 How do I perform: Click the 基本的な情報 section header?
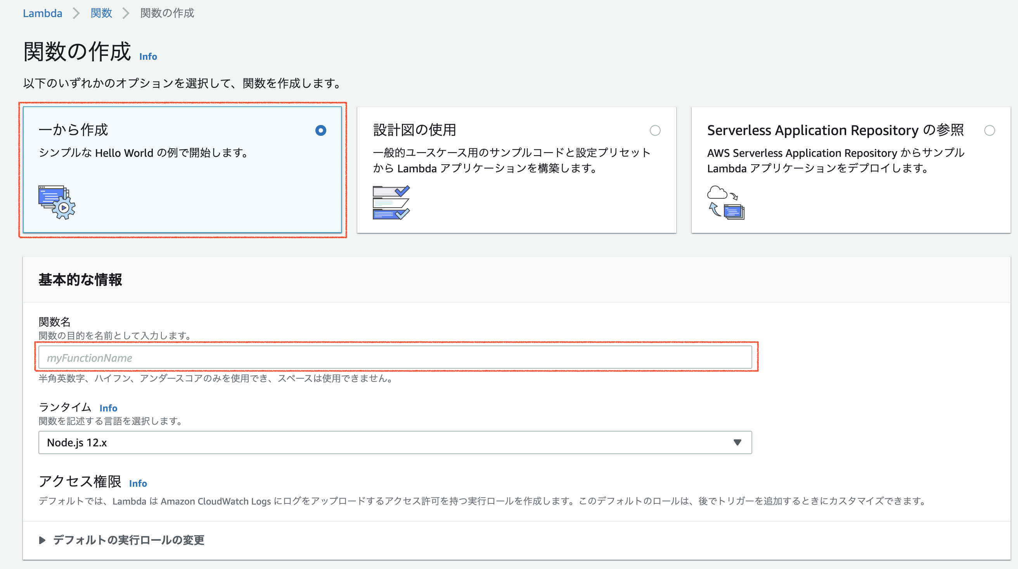point(80,279)
